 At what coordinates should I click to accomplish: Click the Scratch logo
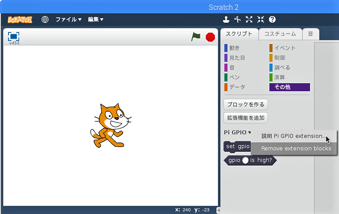pos(20,20)
